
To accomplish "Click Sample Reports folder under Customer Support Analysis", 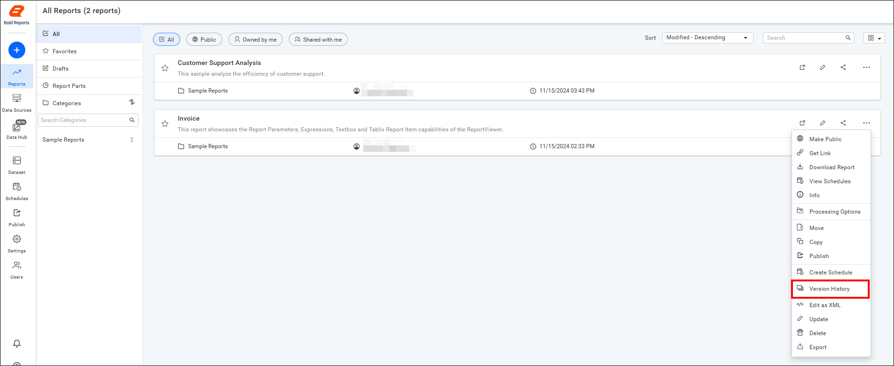I will [203, 91].
